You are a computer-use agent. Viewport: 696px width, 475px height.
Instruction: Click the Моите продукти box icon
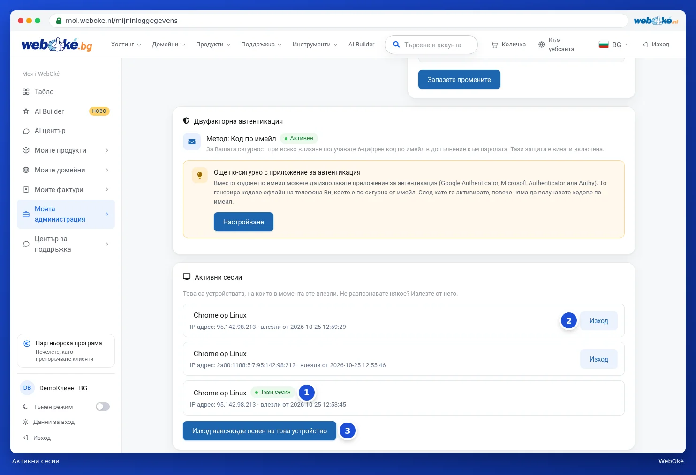tap(26, 150)
